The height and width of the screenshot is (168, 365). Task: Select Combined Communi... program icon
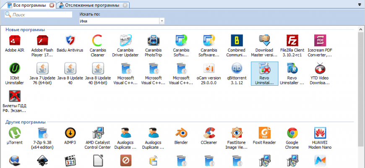(x=237, y=40)
